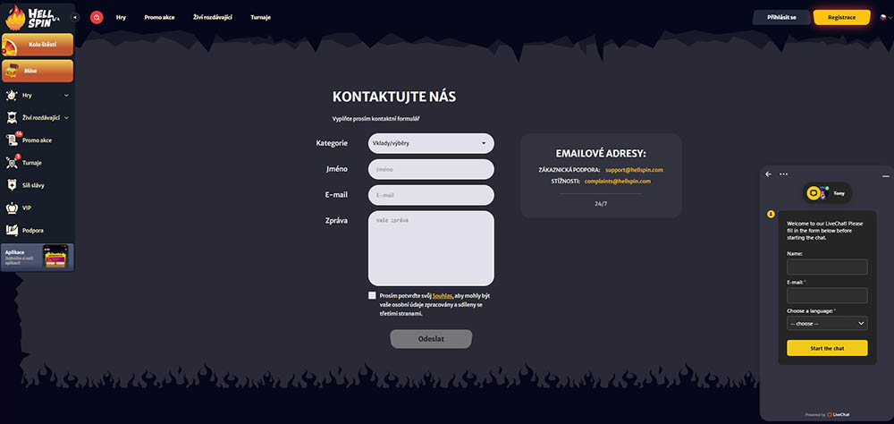894x424 pixels.
Task: Open Hry in top navigation
Action: (121, 18)
